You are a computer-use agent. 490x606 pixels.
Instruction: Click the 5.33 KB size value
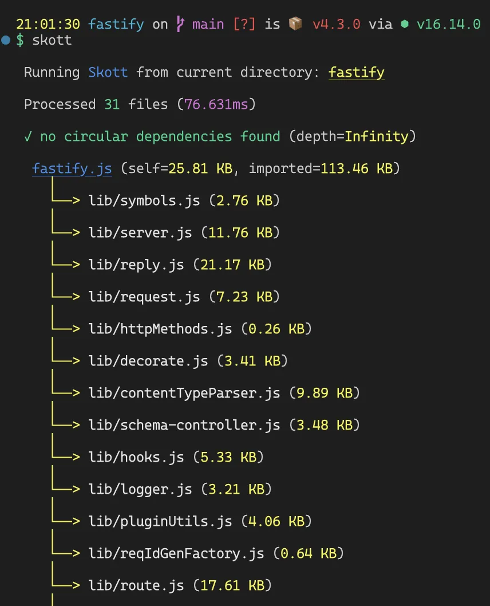click(228, 457)
